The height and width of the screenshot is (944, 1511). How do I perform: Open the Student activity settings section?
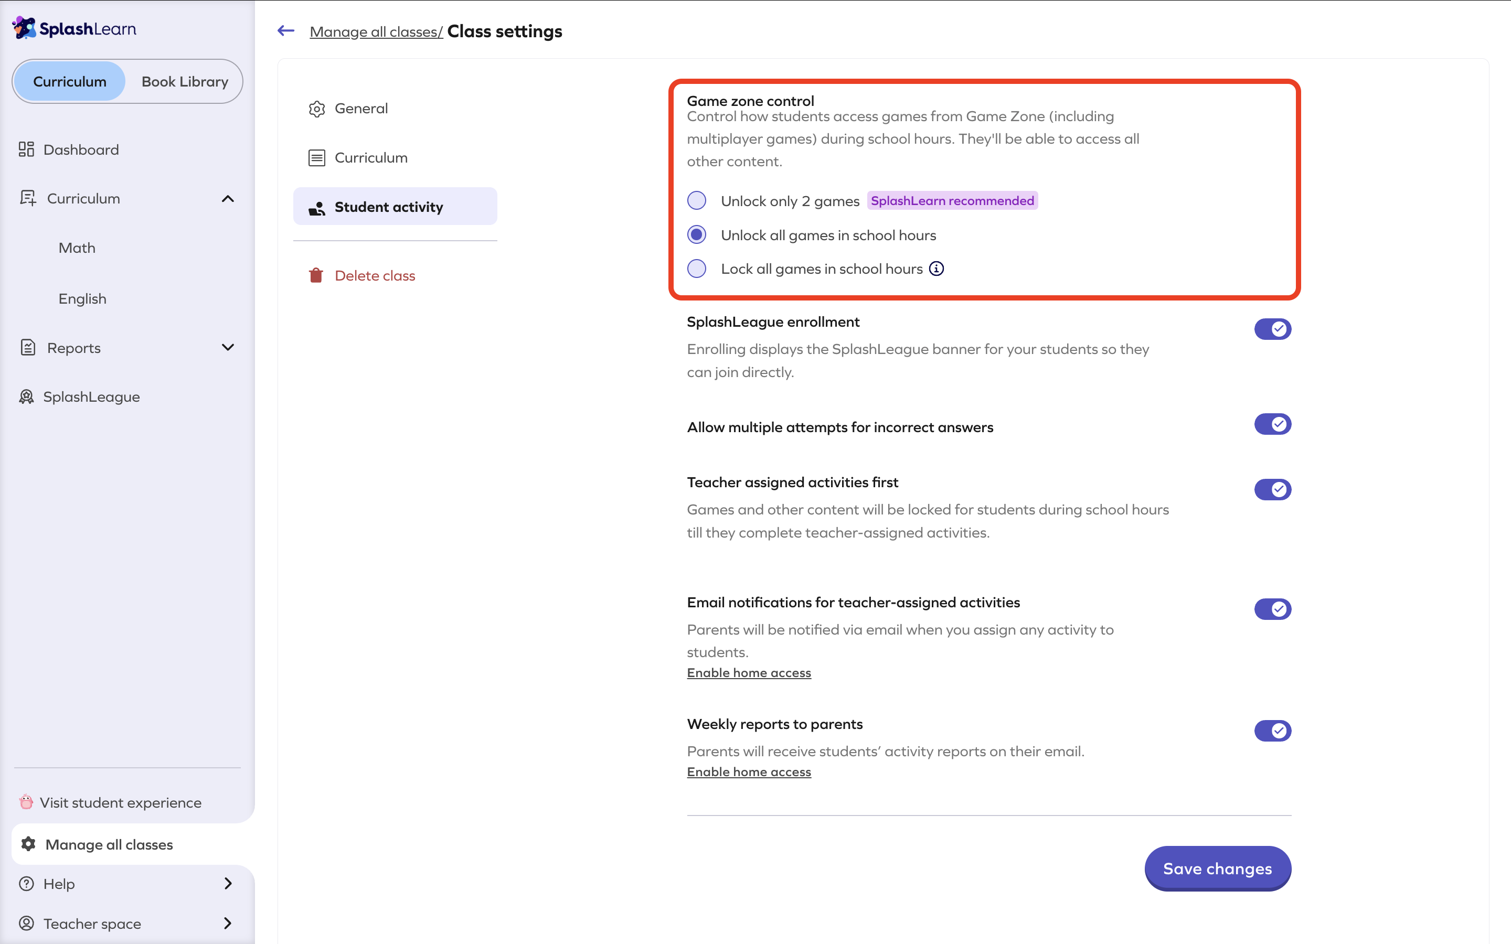[395, 207]
